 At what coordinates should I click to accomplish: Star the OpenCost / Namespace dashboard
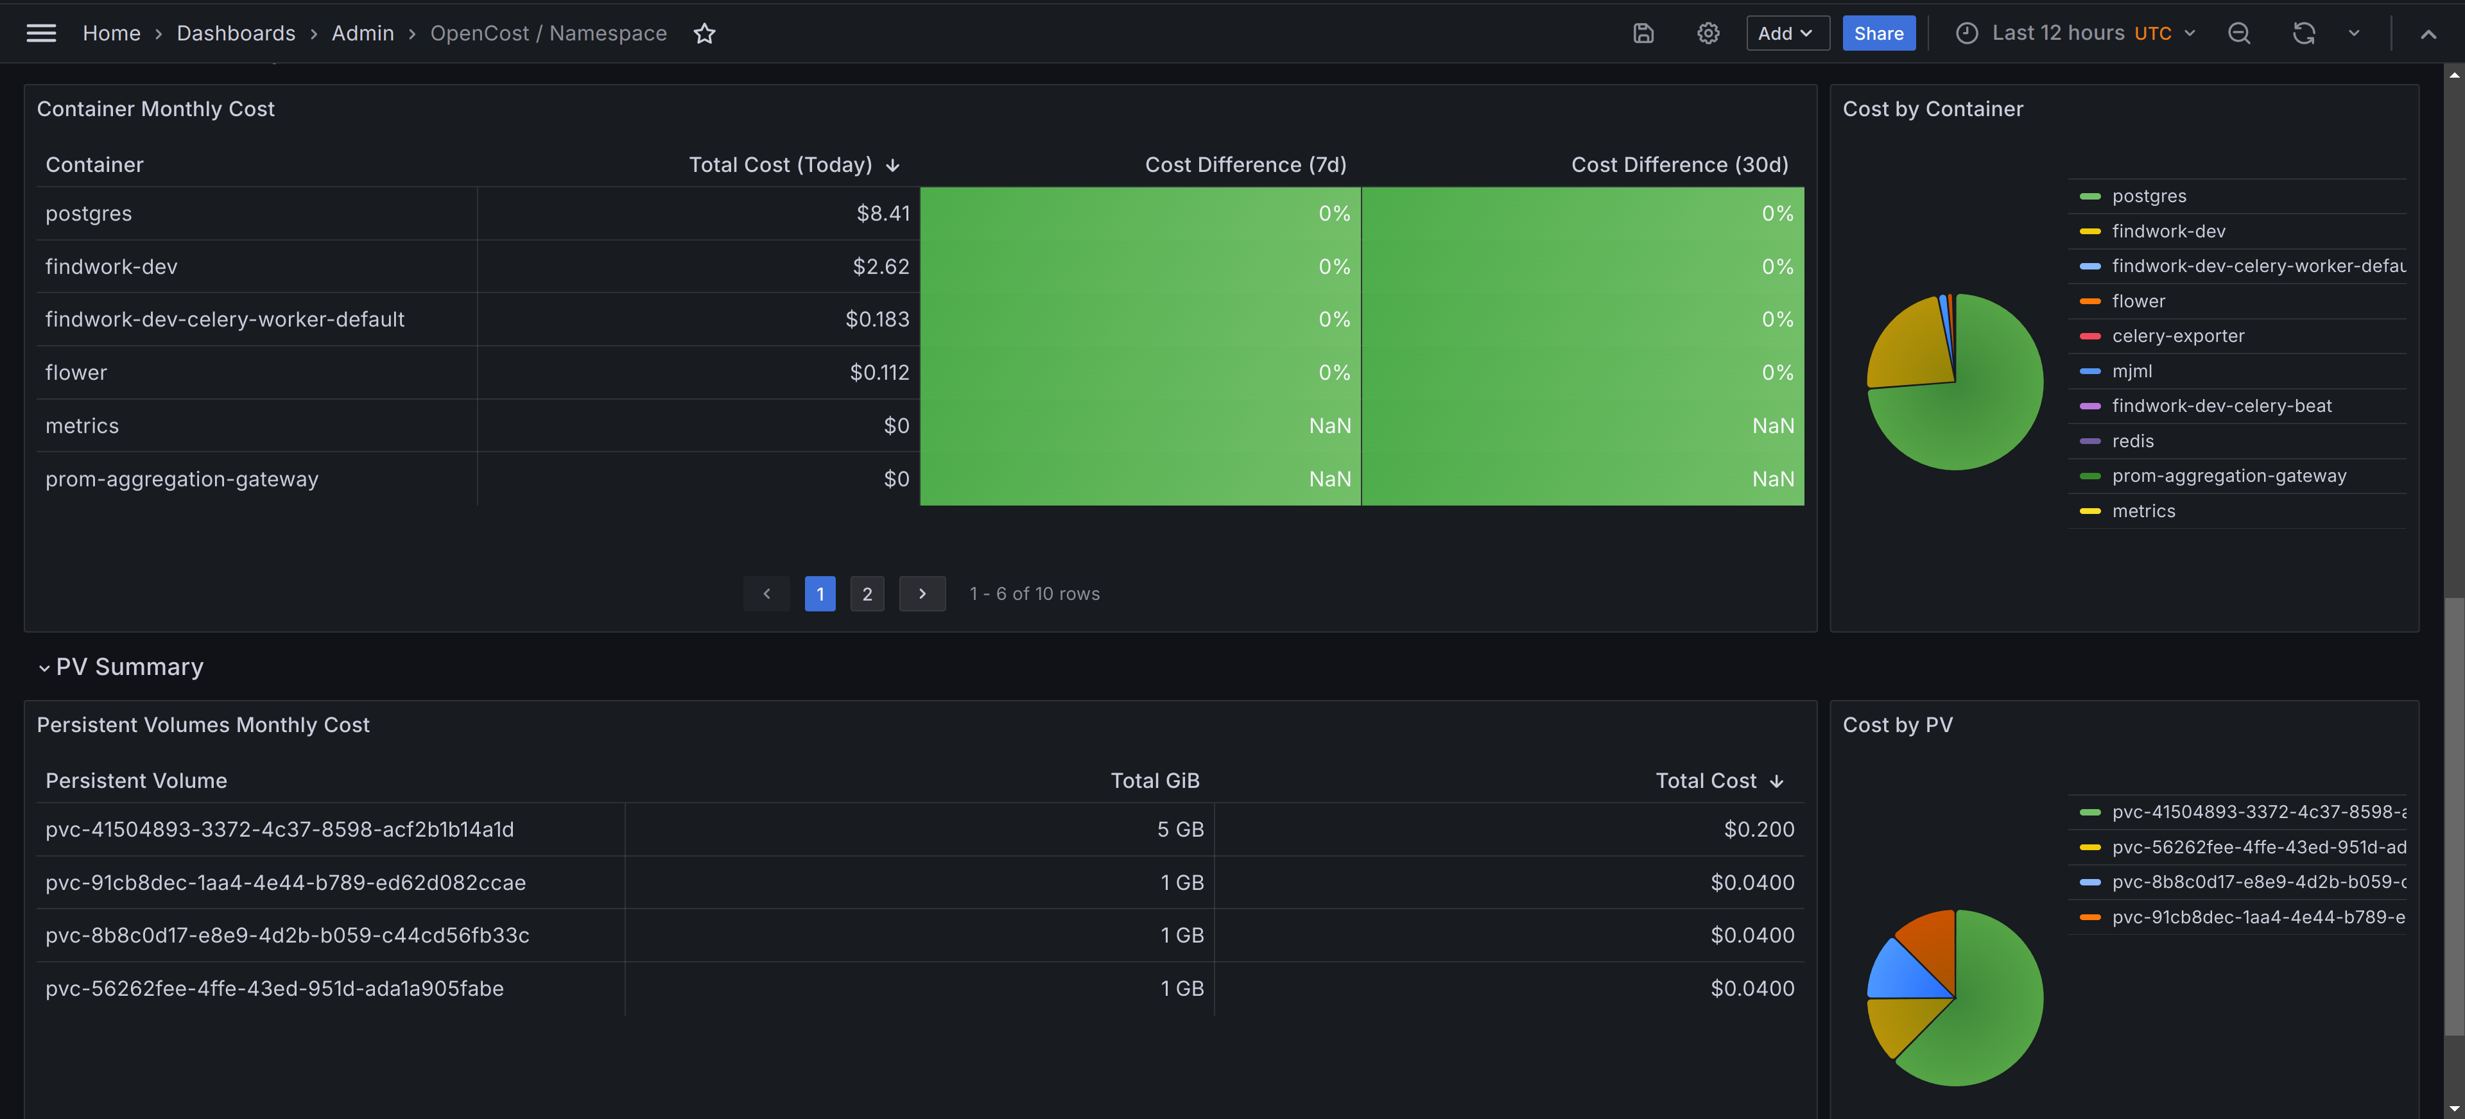click(704, 33)
